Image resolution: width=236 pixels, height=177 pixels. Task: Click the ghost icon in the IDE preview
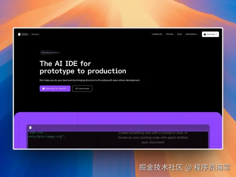(x=31, y=128)
